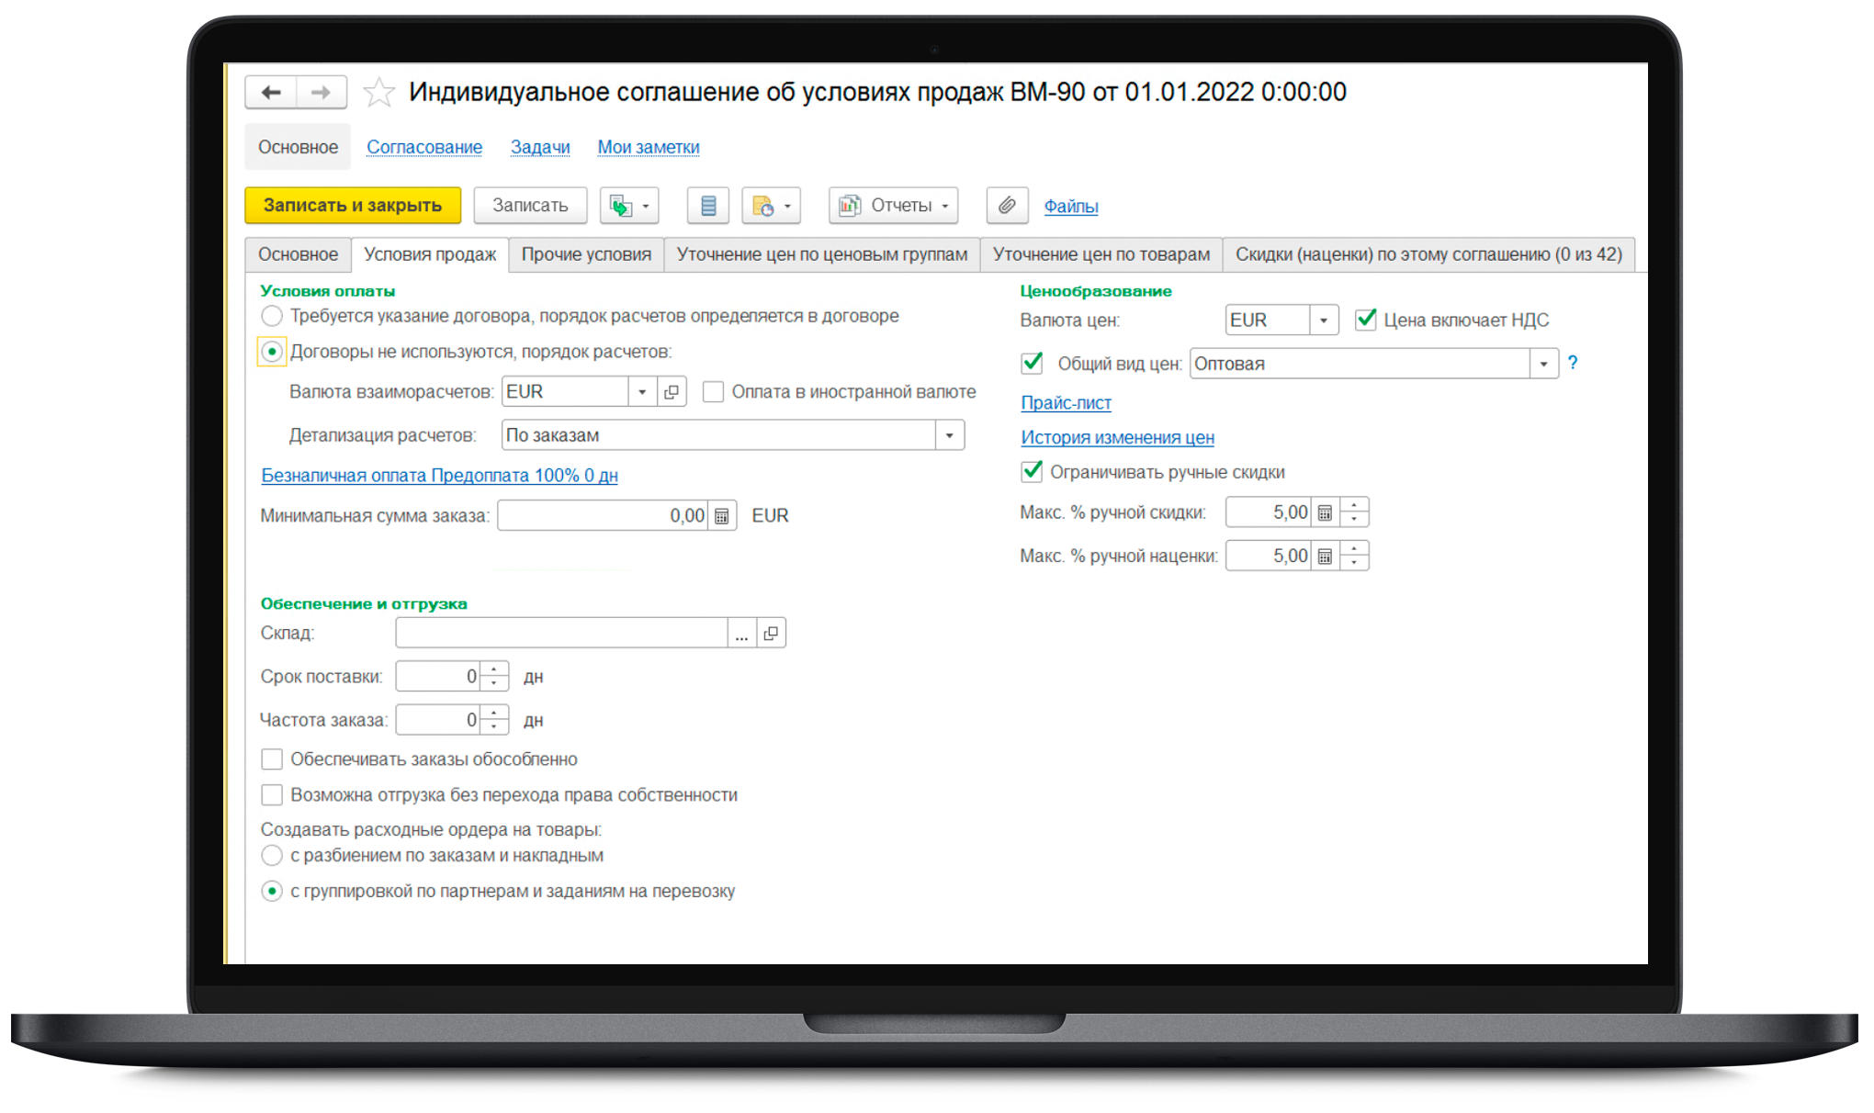Open the Прочие условия tab
The width and height of the screenshot is (1874, 1113).
586,254
